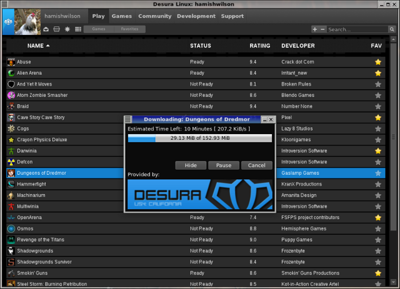Click the Crayon Physics Deluxe icon
The width and height of the screenshot is (400, 289).
coord(11,140)
